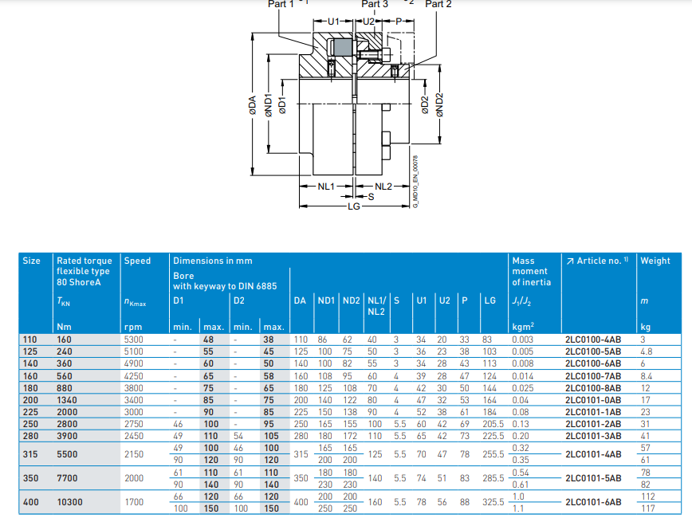Click the speed value 5300 rpm
The image size is (692, 522).
(135, 339)
